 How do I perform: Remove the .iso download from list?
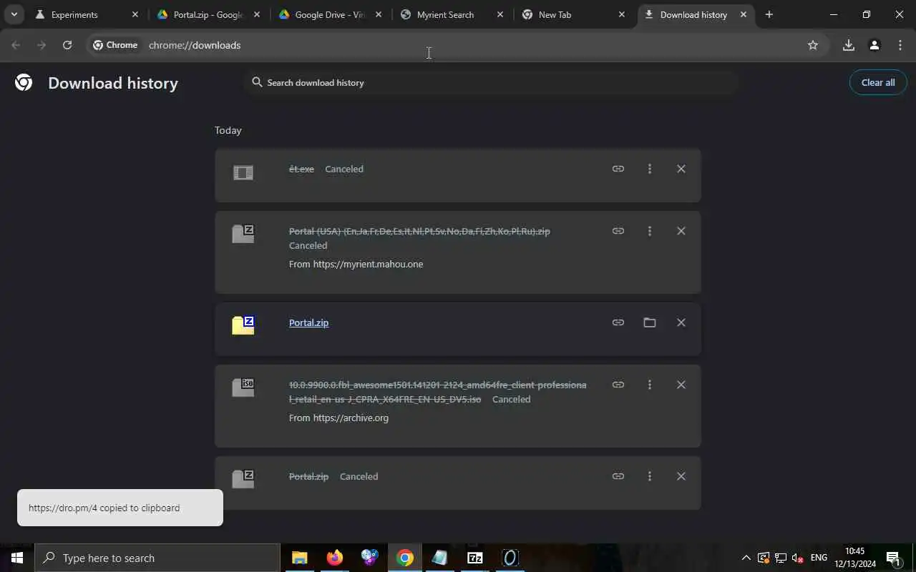pyautogui.click(x=681, y=385)
